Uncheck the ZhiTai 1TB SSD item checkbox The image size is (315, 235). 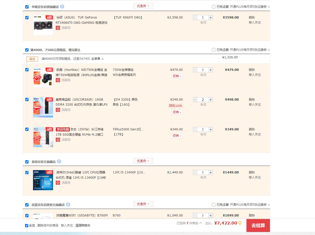[27, 129]
